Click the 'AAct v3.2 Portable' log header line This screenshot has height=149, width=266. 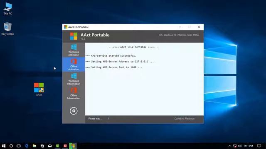[133, 47]
